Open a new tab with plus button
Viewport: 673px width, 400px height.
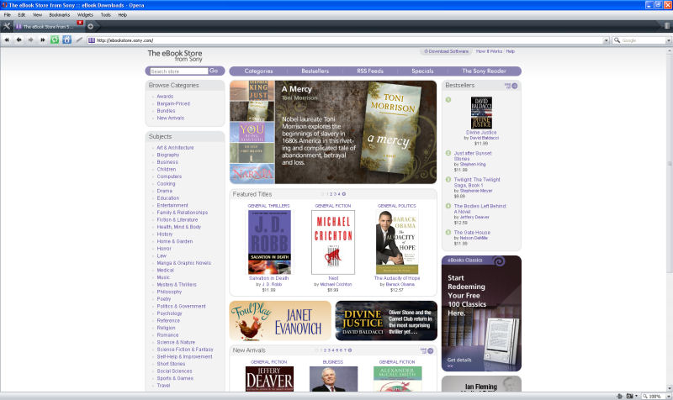click(x=91, y=26)
